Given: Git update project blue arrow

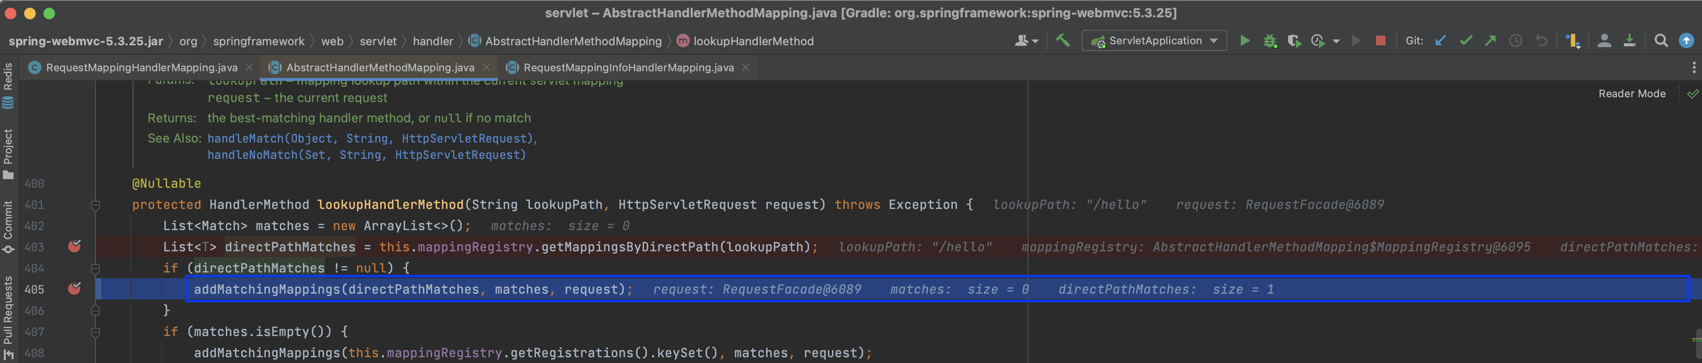Looking at the screenshot, I should tap(1441, 41).
